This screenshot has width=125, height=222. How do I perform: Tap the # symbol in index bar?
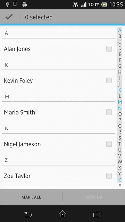coord(120,186)
